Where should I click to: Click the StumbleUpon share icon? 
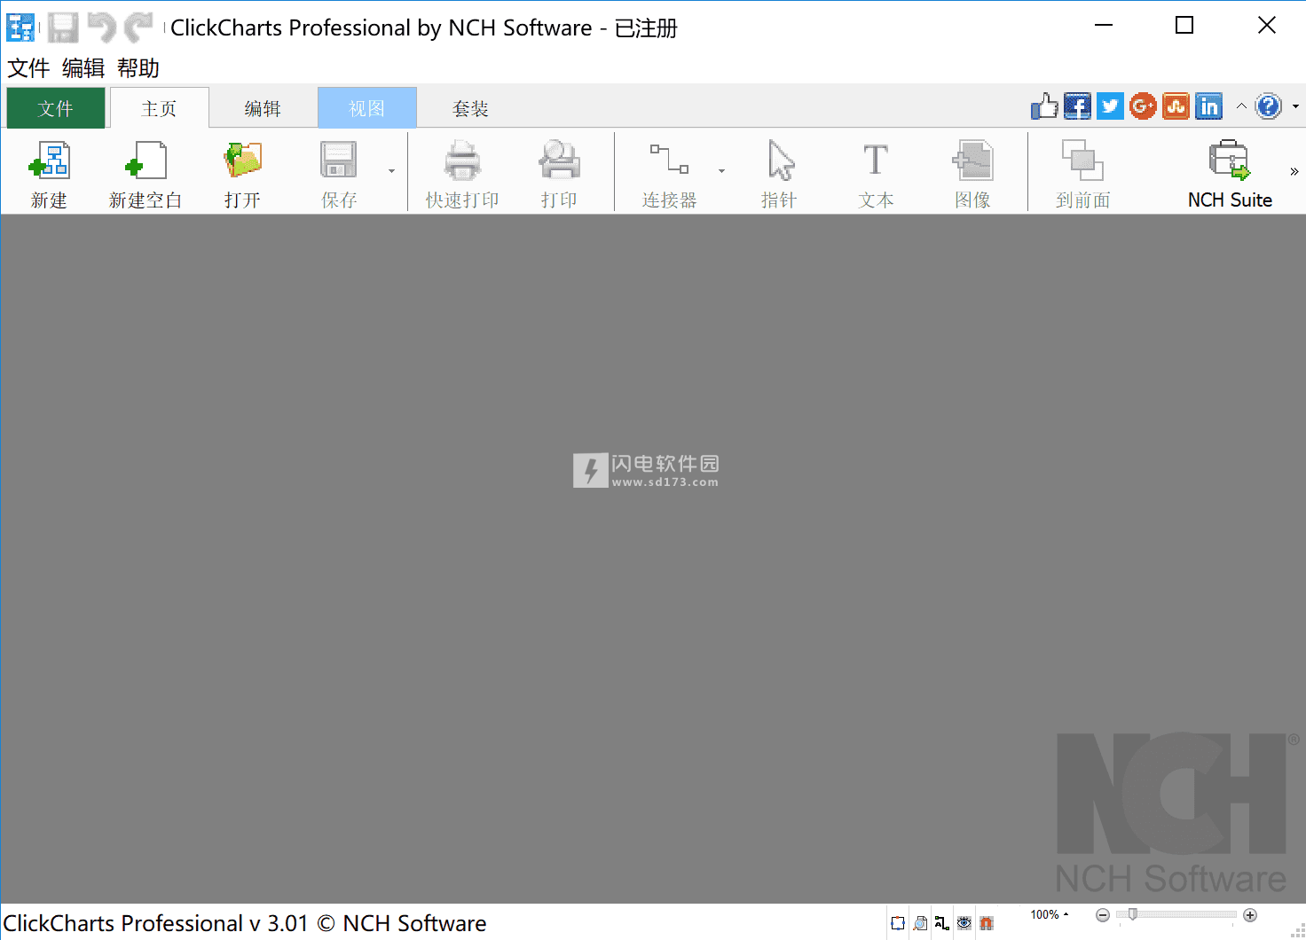click(x=1176, y=107)
